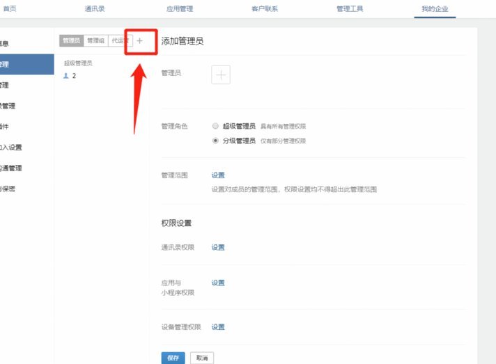Click the 保存 button
This screenshot has width=496, height=364.
[173, 358]
